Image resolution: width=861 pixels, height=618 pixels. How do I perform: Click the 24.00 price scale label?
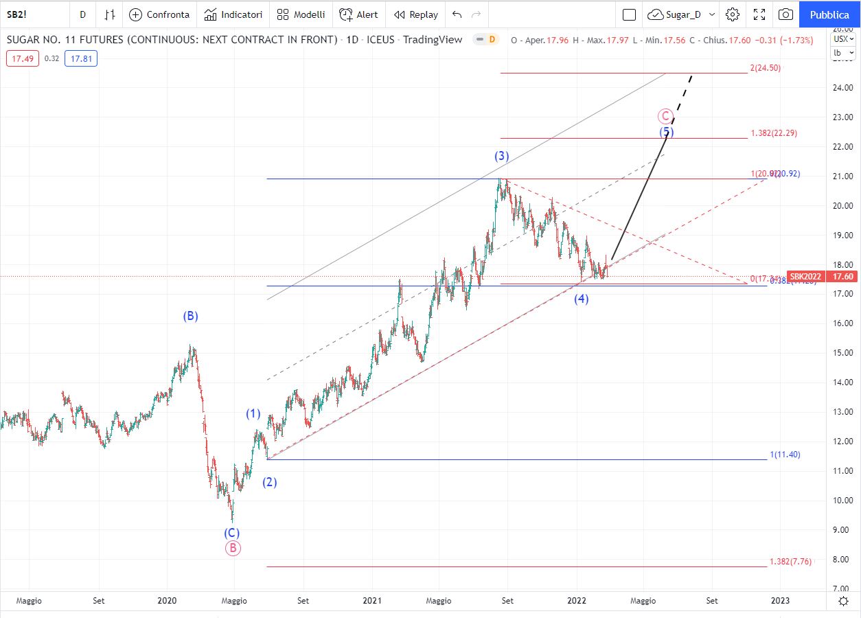click(842, 88)
